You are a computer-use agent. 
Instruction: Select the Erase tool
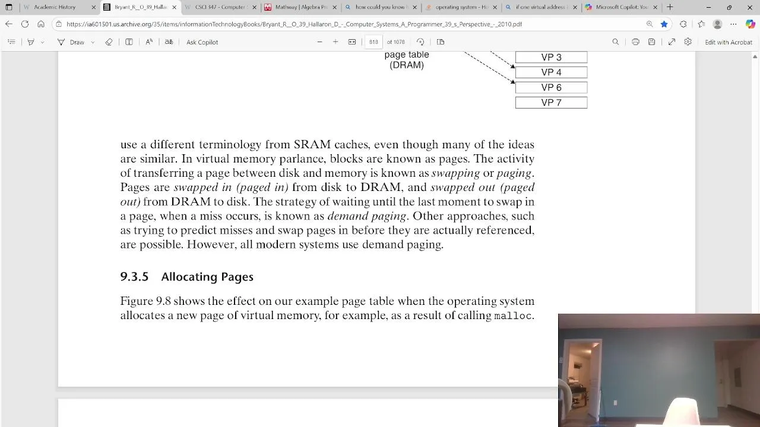(109, 42)
